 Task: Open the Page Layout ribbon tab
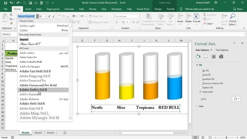[x=53, y=9]
